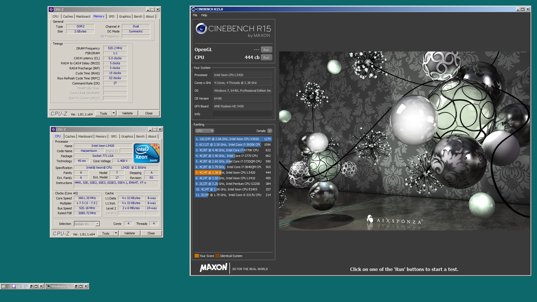
Task: Open the CPU ranking type dropdown
Action: pyautogui.click(x=204, y=131)
